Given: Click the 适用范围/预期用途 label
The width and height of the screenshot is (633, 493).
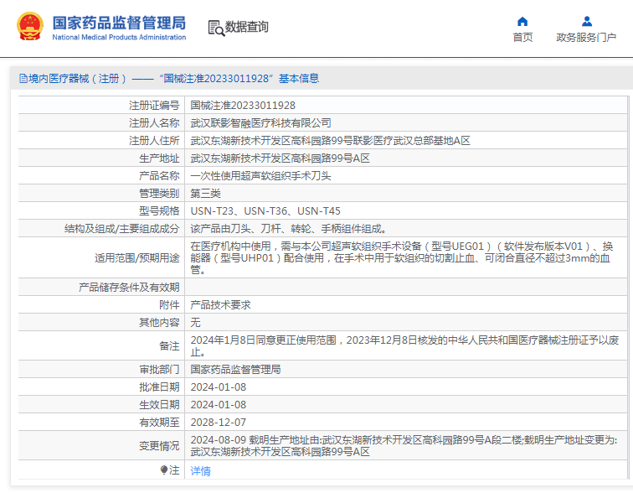Looking at the screenshot, I should coord(137,257).
